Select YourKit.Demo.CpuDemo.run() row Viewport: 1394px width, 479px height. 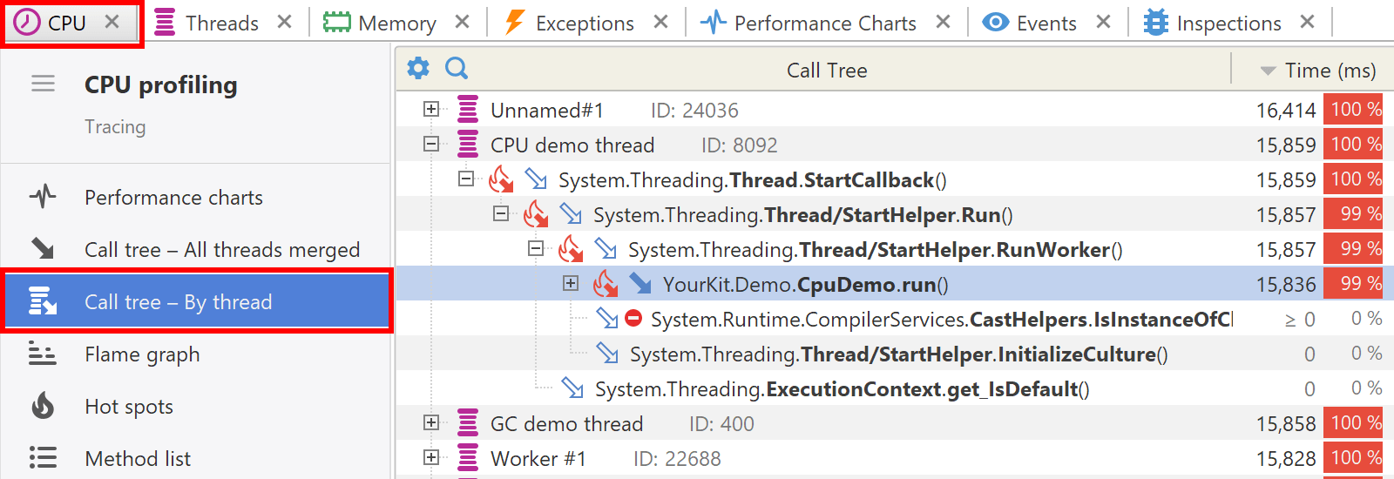tap(895, 284)
